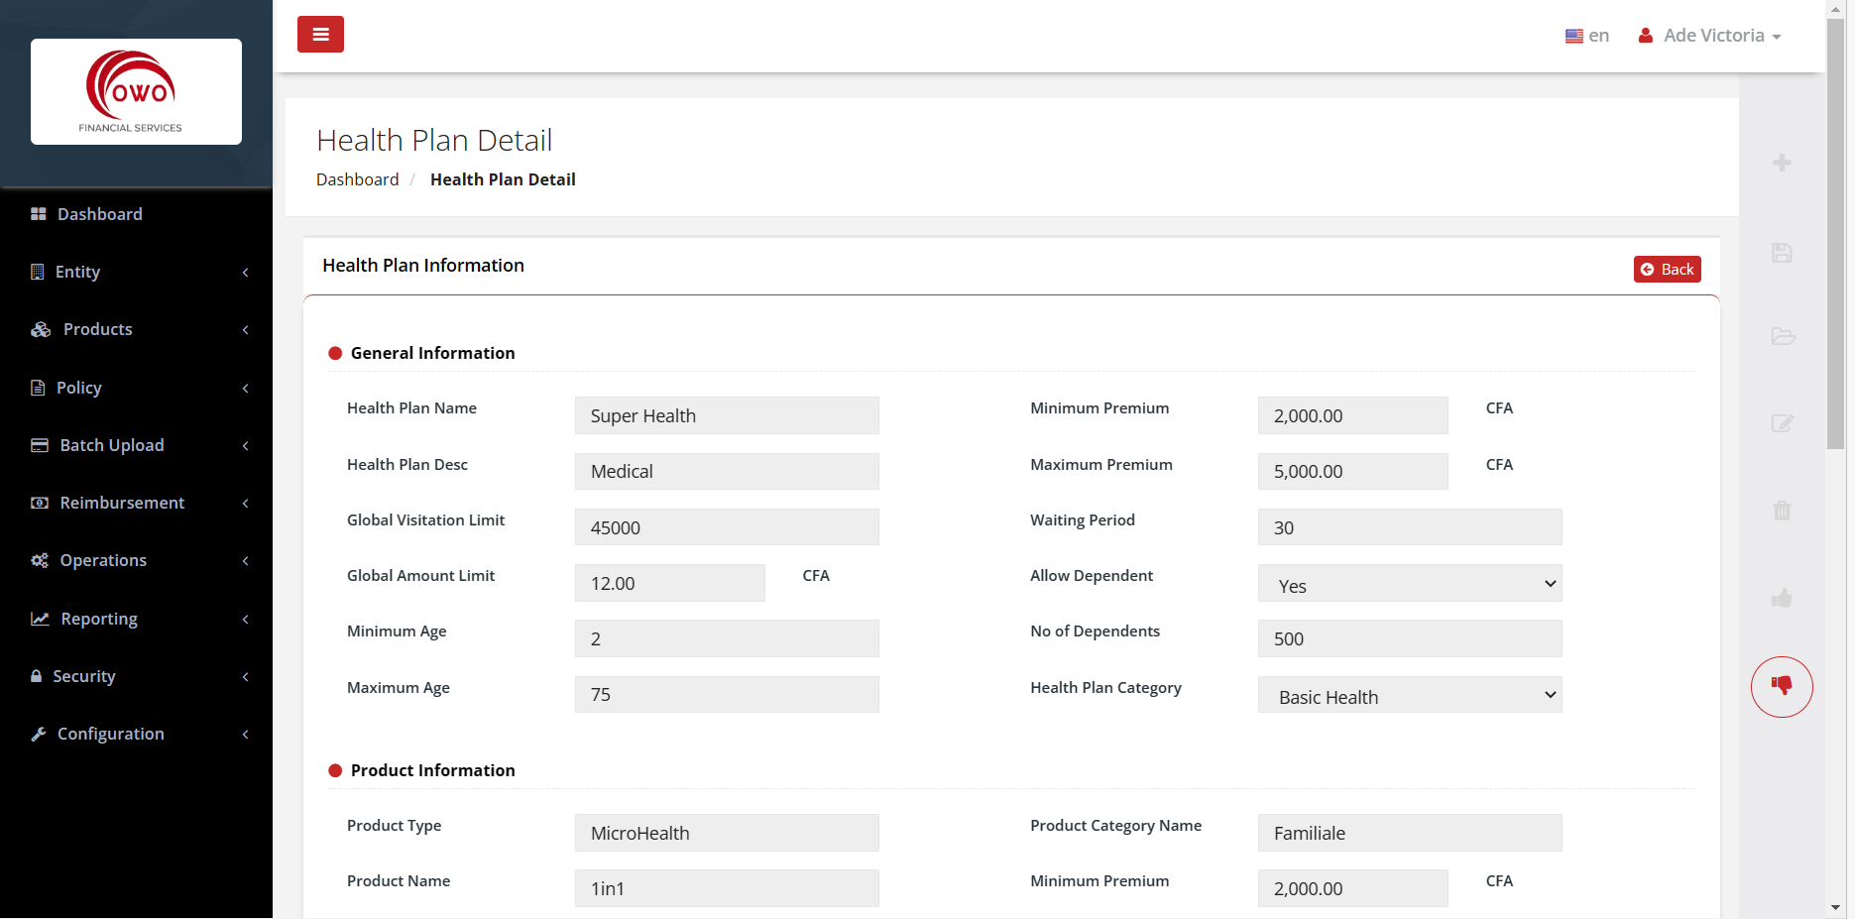
Task: Click the OWO Financial Services logo
Action: tap(136, 91)
